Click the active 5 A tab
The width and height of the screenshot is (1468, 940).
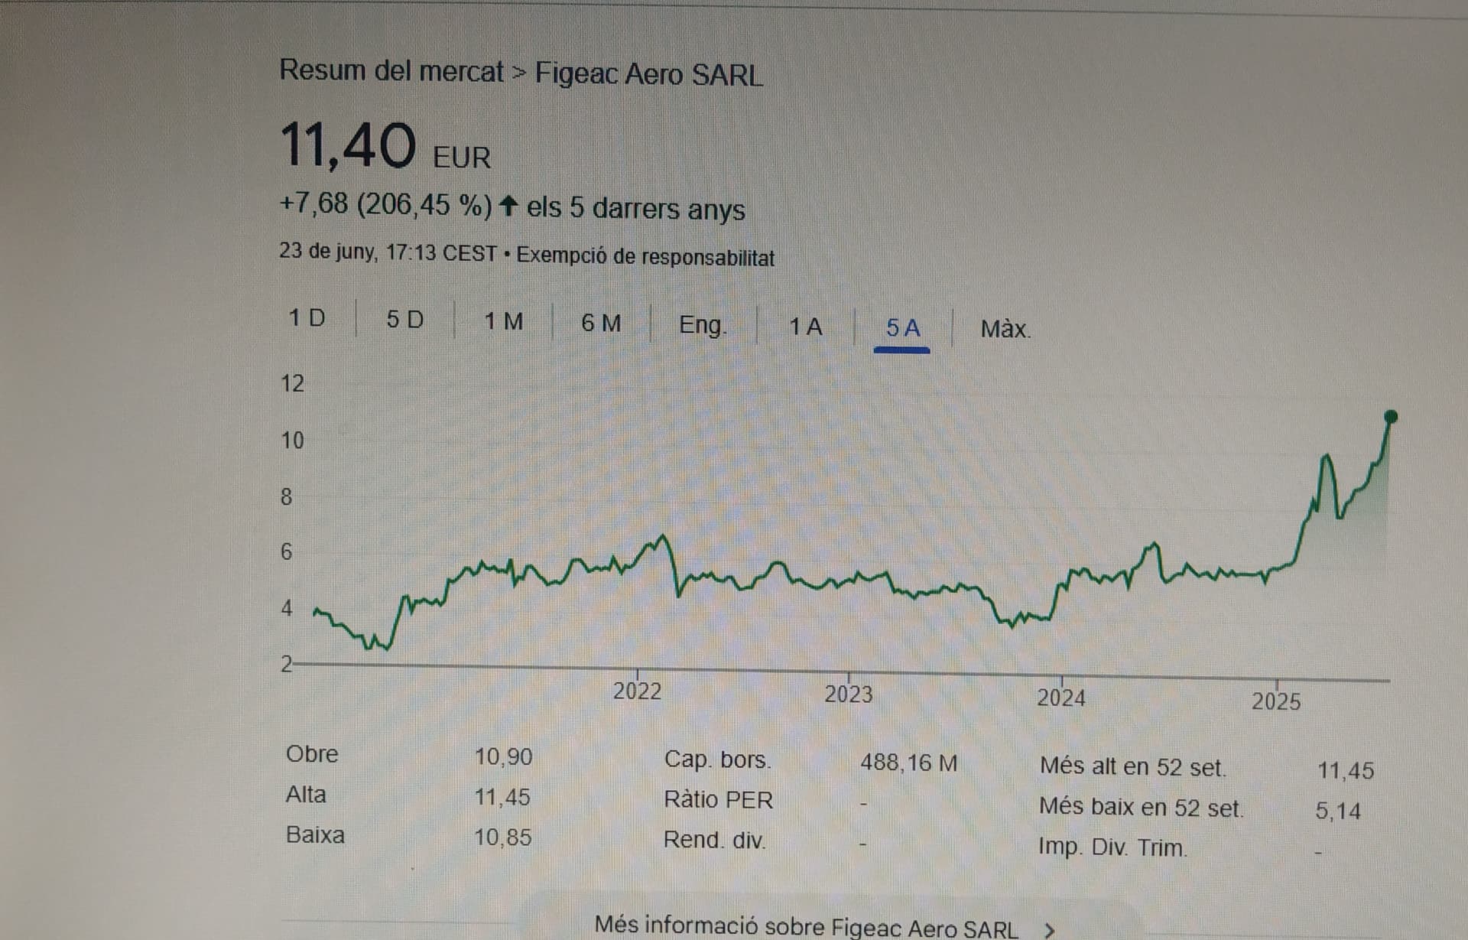coord(902,328)
